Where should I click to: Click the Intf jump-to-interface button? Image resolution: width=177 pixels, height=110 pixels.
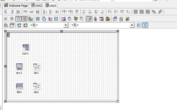pos(19,25)
